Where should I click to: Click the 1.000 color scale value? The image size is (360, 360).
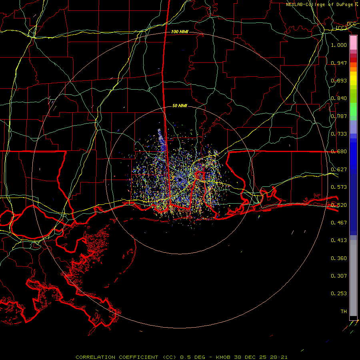click(x=339, y=45)
